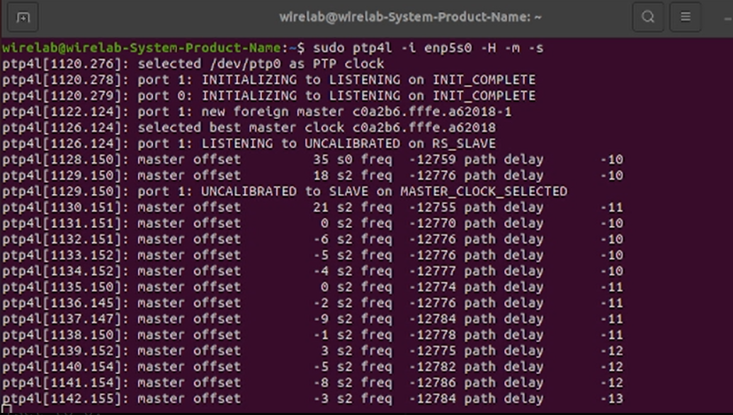The height and width of the screenshot is (415, 733).
Task: Click ptp4l[1131.151] log line
Action: [x=312, y=223]
